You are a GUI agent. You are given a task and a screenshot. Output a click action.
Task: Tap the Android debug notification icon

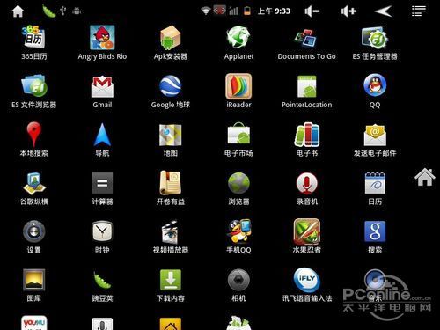77,11
